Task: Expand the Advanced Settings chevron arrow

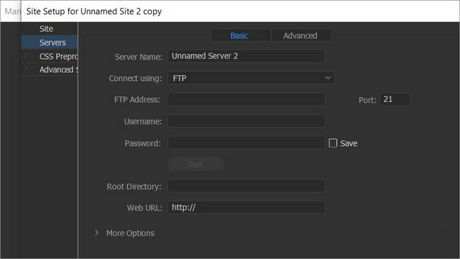Action: [x=26, y=70]
